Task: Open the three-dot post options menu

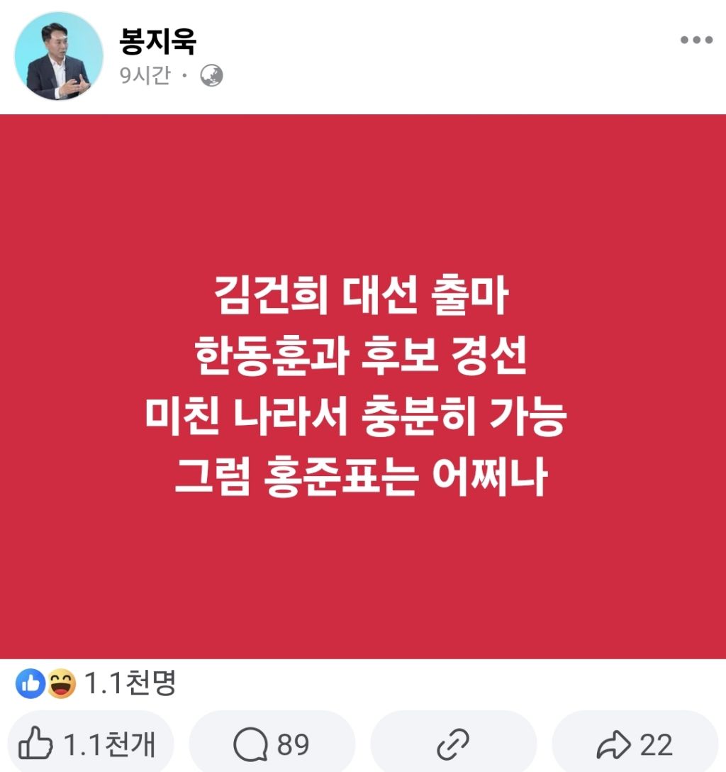Action: (x=696, y=40)
